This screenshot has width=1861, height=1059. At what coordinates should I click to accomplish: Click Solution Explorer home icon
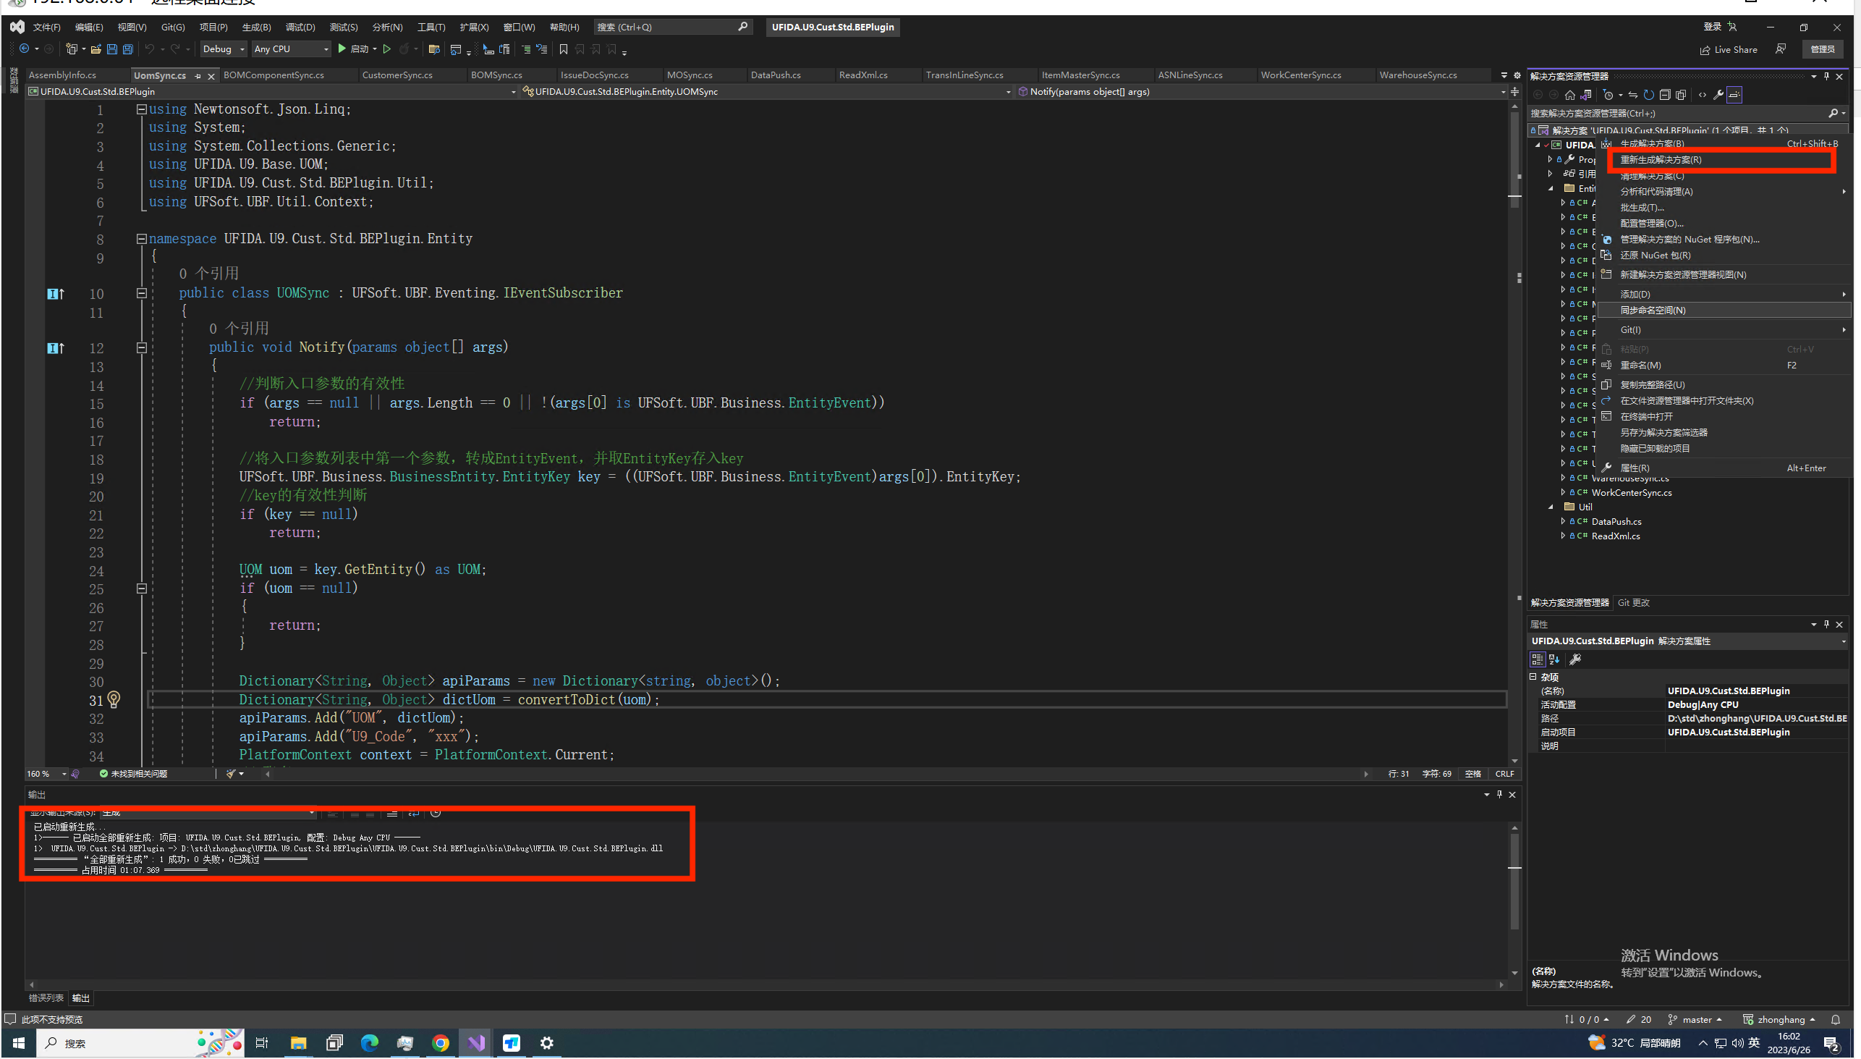tap(1570, 96)
